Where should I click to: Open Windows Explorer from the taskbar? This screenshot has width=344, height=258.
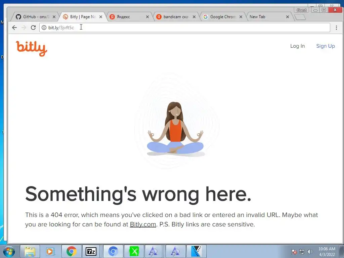point(30,251)
